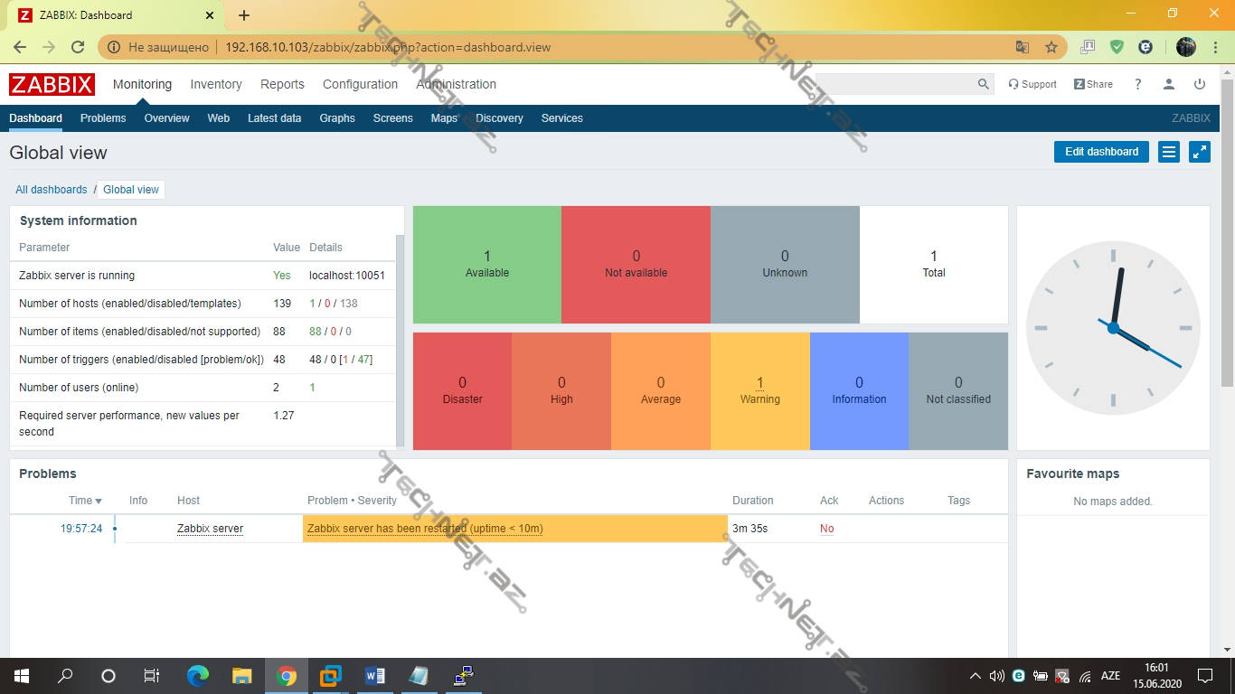Switch to the Latest data tab
The width and height of the screenshot is (1235, 694).
274,118
